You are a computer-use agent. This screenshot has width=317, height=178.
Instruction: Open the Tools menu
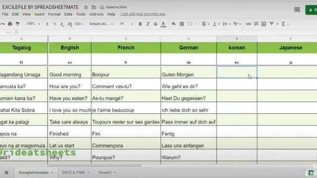81,14
